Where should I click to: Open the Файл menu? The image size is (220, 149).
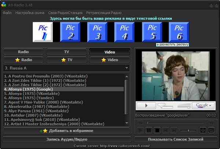coord(7,12)
